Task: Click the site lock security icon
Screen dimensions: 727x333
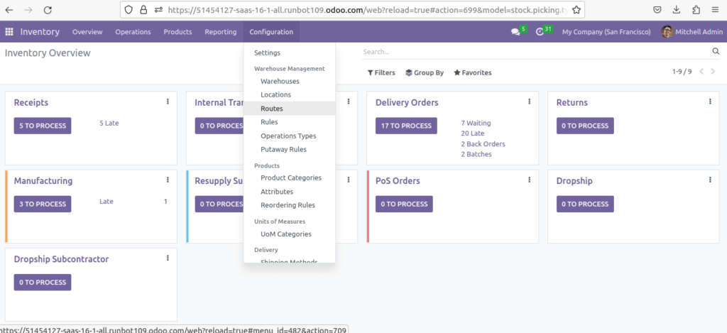Action: point(143,10)
